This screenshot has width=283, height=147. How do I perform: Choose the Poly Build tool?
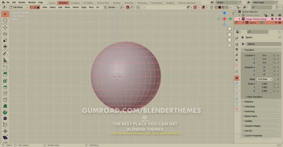click(5, 106)
